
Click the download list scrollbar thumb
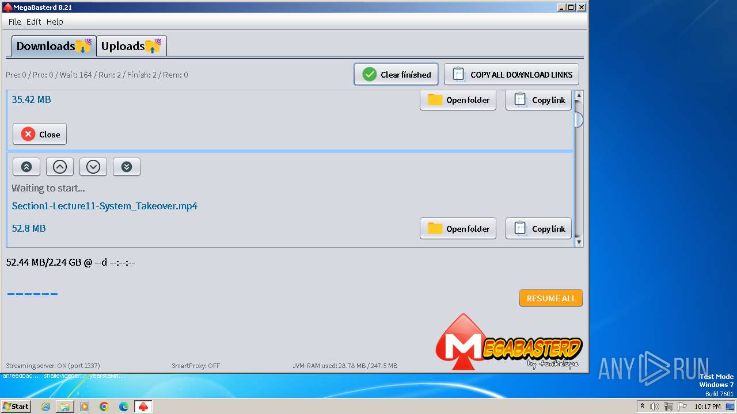[x=579, y=120]
